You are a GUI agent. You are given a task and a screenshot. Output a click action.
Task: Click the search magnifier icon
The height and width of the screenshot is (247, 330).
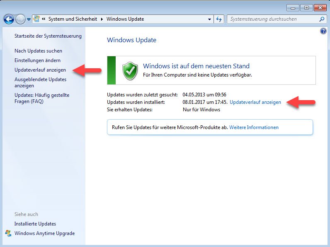[322, 19]
